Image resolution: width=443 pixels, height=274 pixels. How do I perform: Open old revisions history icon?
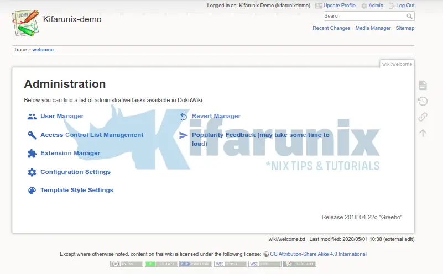tap(423, 101)
